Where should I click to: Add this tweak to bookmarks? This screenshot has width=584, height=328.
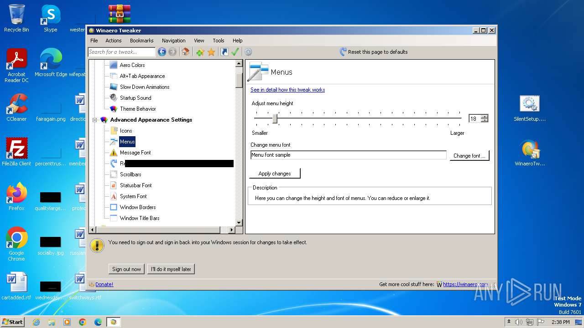coord(200,52)
